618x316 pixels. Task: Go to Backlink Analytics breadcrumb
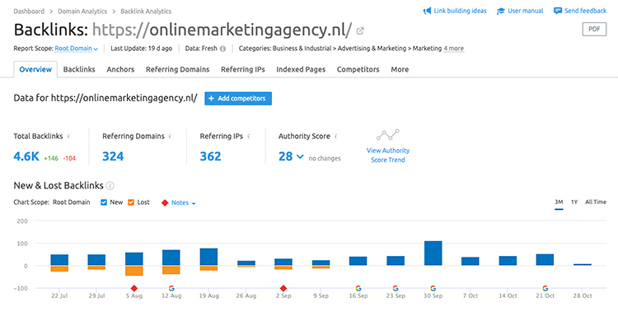(146, 12)
